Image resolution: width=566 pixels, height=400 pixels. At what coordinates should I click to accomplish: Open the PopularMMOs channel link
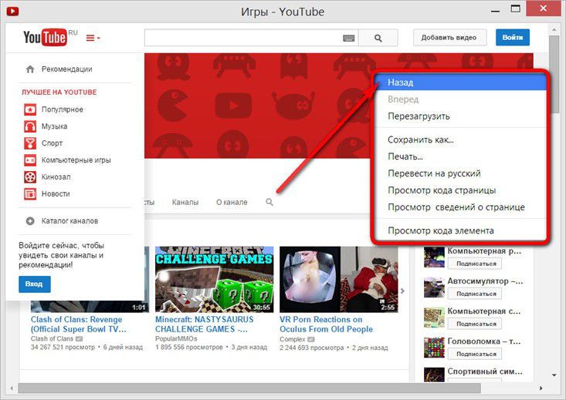point(176,339)
